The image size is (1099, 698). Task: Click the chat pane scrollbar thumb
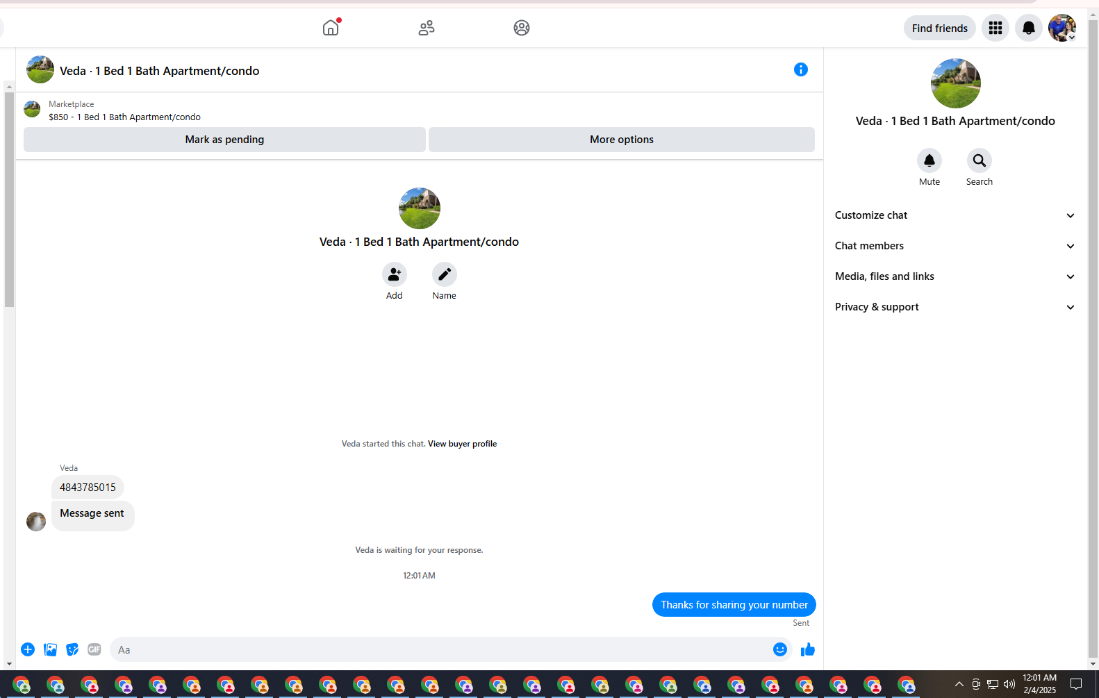coord(9,199)
